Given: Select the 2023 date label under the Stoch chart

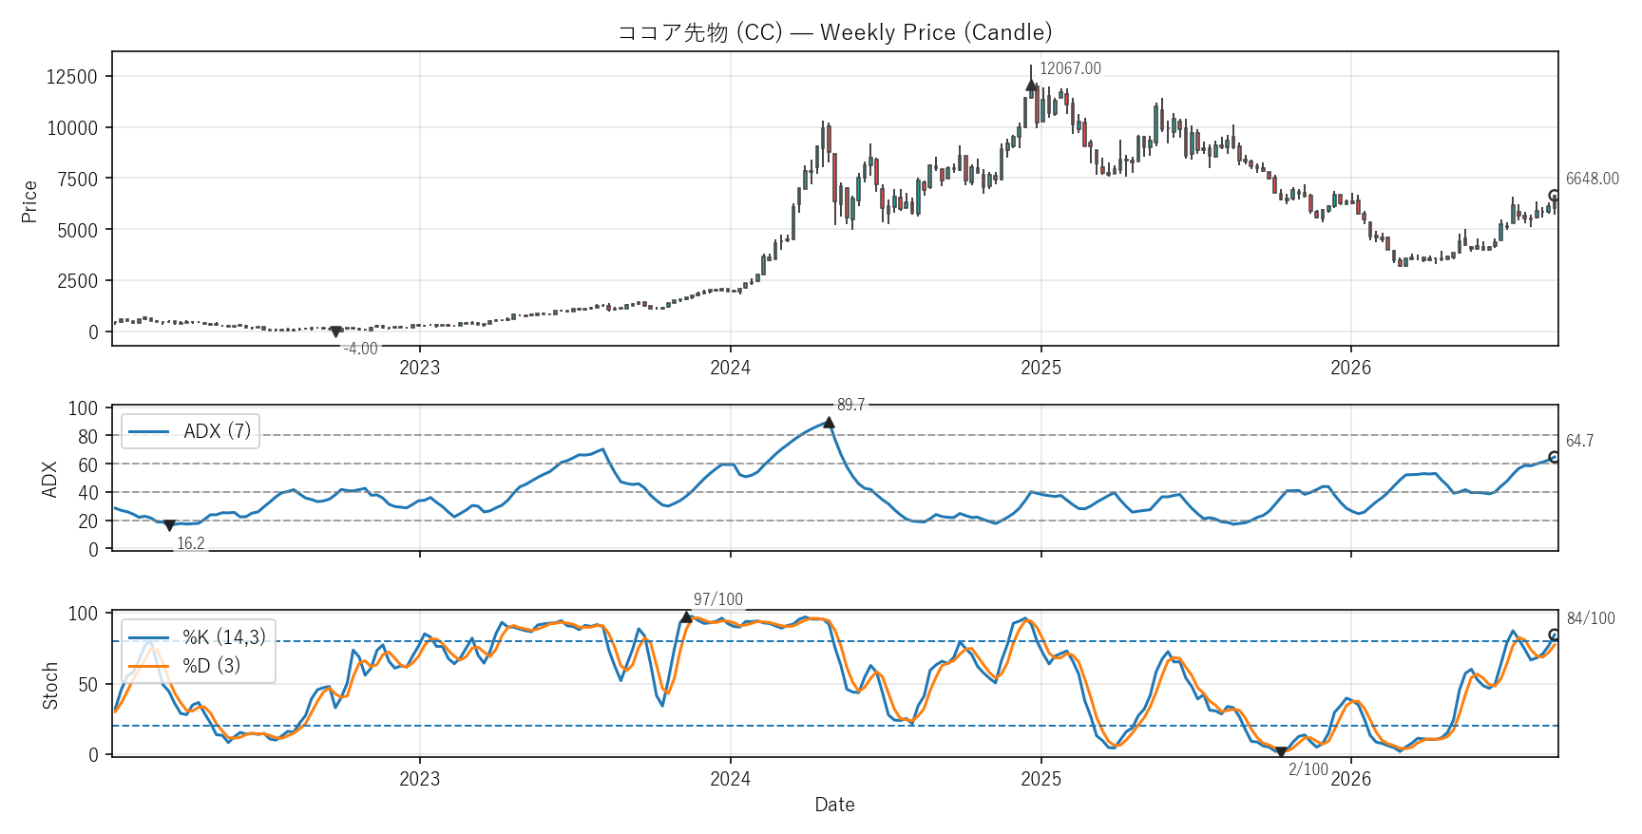Looking at the screenshot, I should tap(420, 779).
